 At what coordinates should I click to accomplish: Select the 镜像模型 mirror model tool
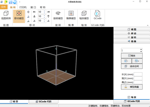[x=71, y=15]
